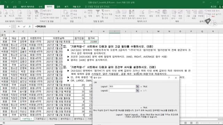Click 연결 (Connections) in the ribbon
Image resolution: width=223 pixels, height=125 pixels.
74,11
